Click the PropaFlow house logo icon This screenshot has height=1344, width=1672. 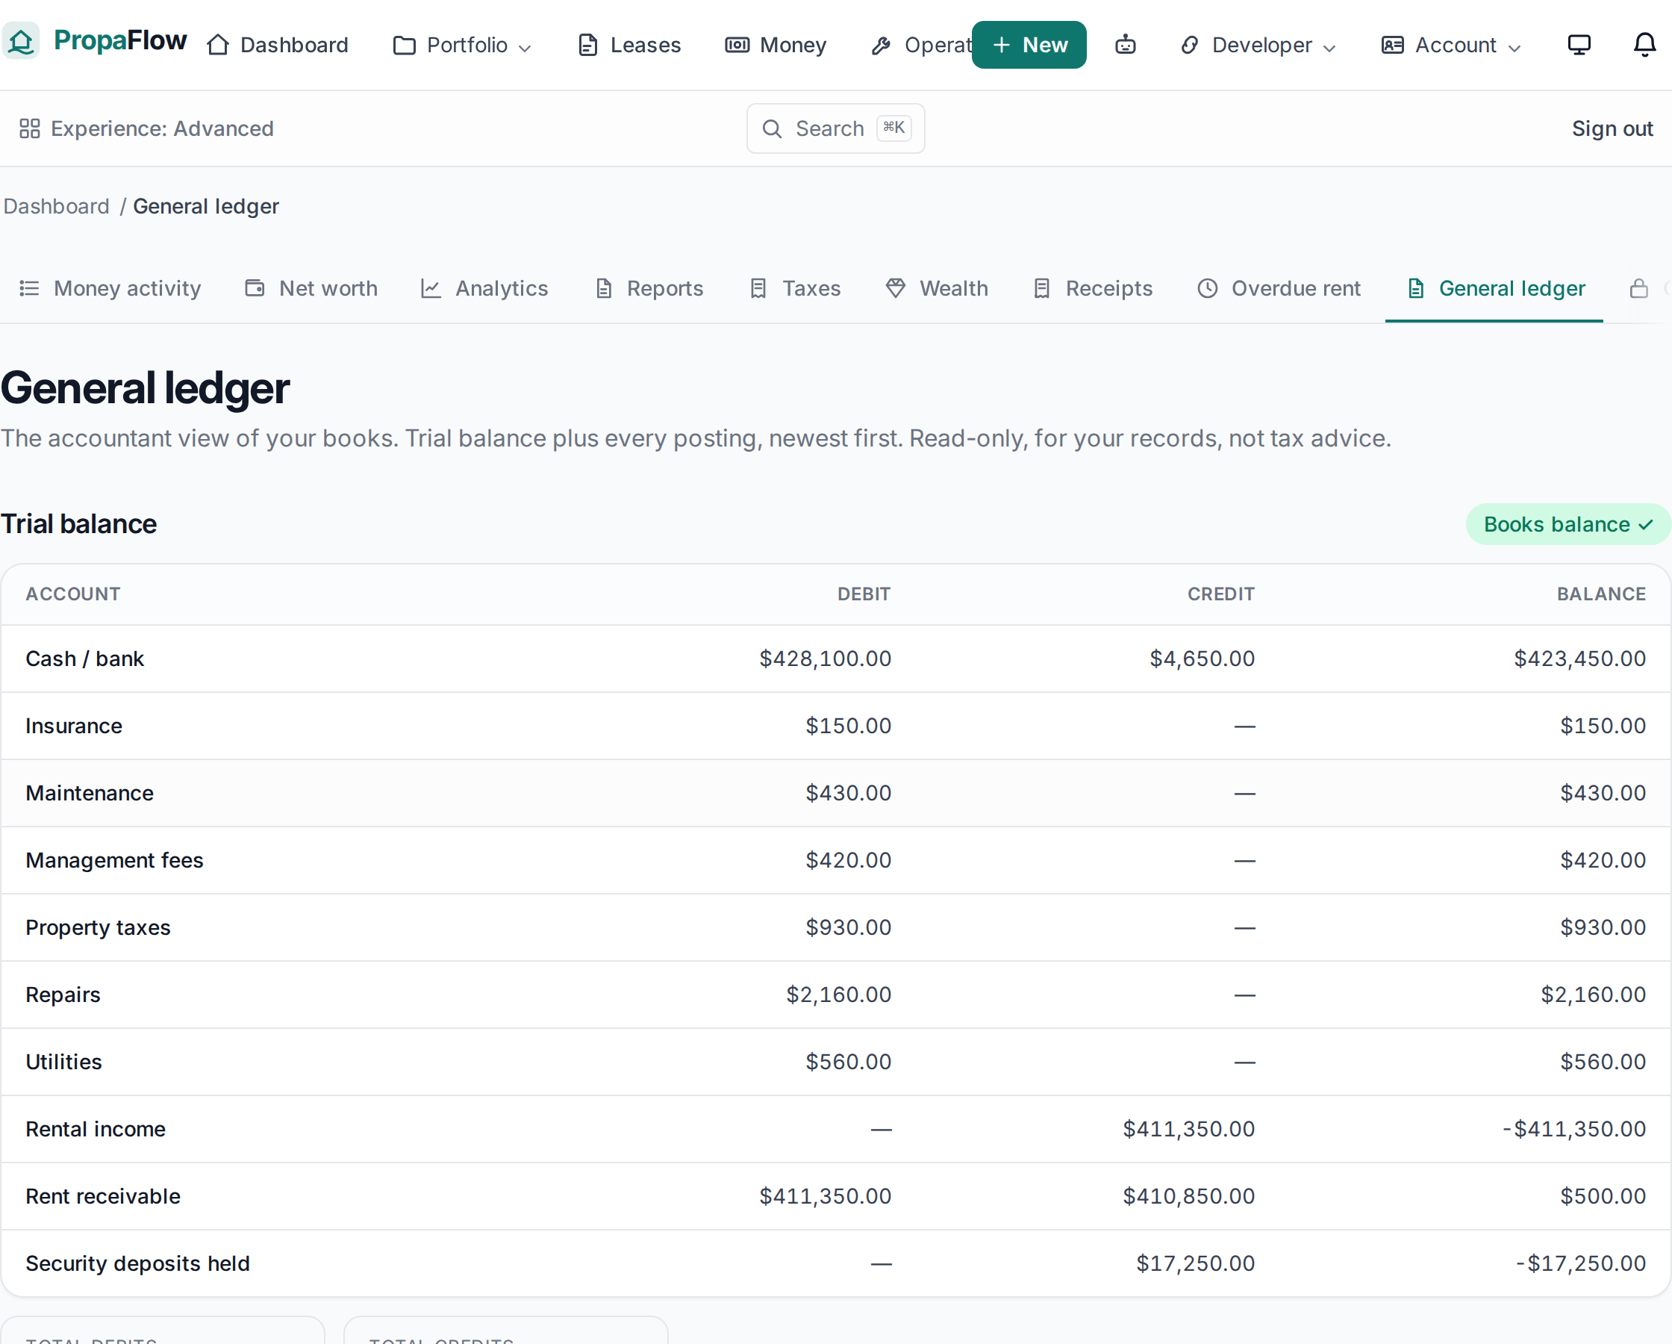pos(21,40)
